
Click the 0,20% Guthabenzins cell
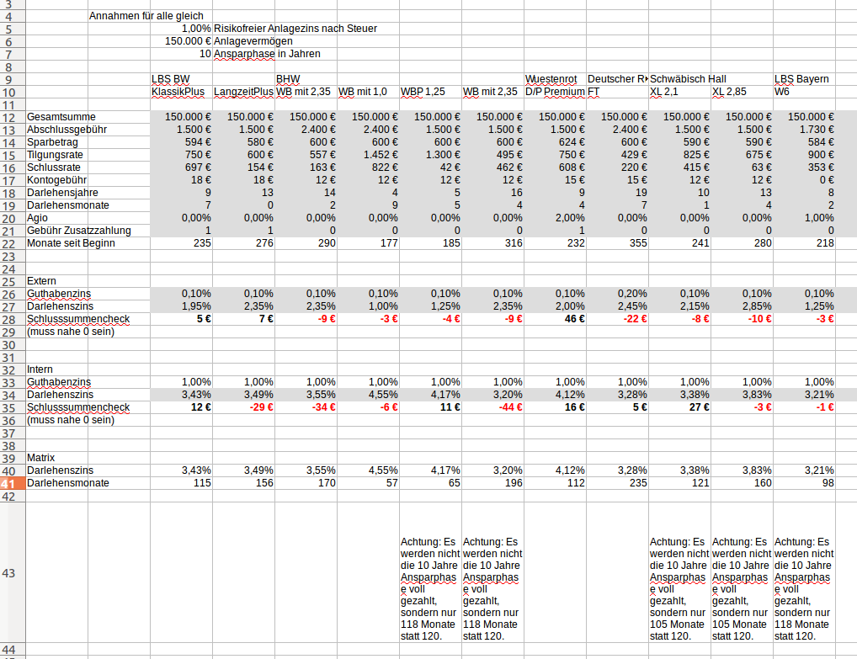(618, 294)
